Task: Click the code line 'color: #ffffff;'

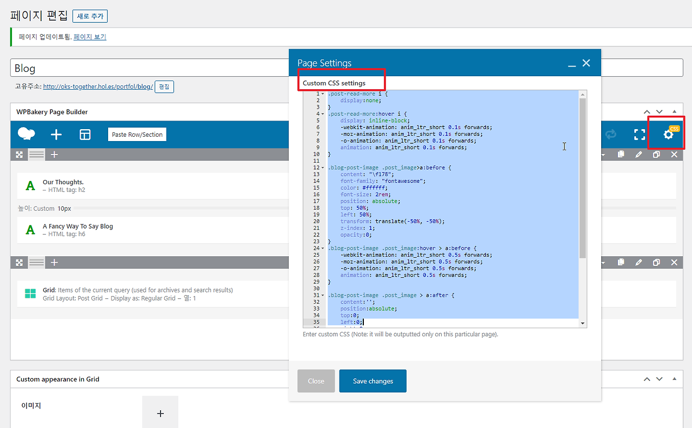Action: click(363, 188)
